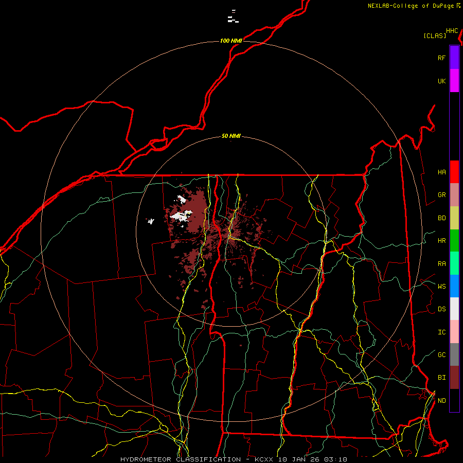The image size is (463, 463).
Task: Click the BD yellow legend swatch
Action: (x=454, y=218)
